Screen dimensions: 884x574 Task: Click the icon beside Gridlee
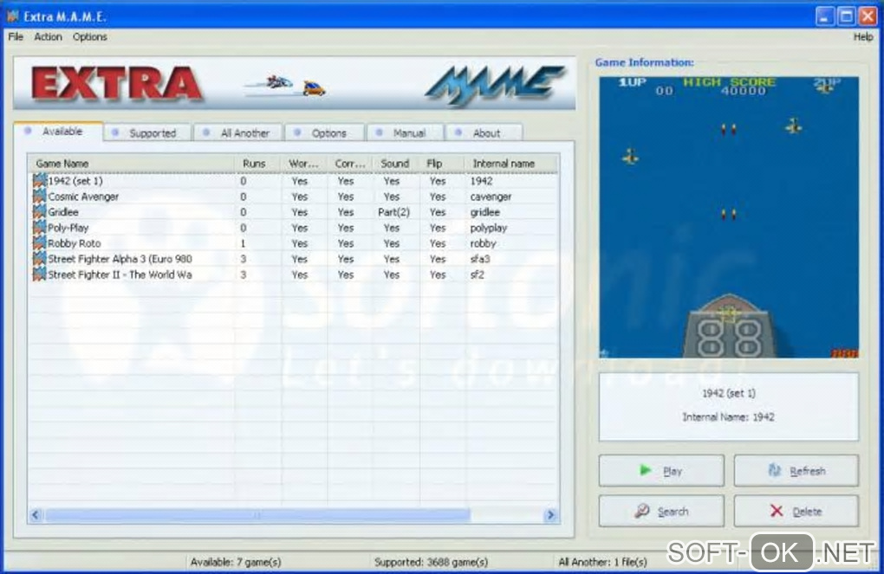coord(40,212)
